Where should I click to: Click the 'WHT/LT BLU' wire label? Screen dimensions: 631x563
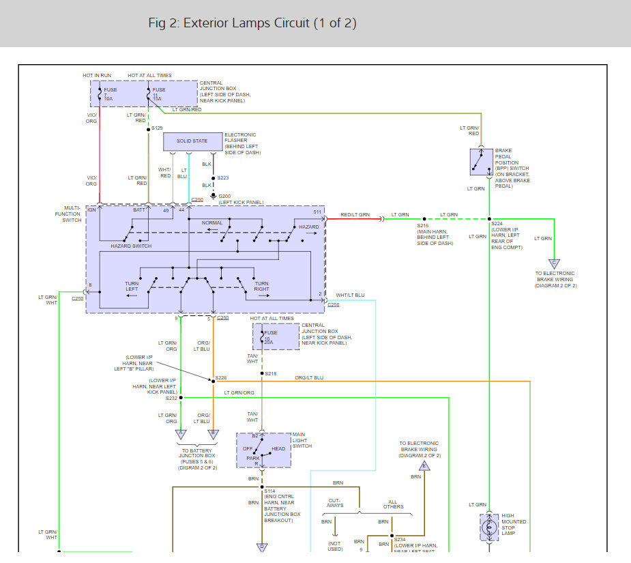[350, 295]
